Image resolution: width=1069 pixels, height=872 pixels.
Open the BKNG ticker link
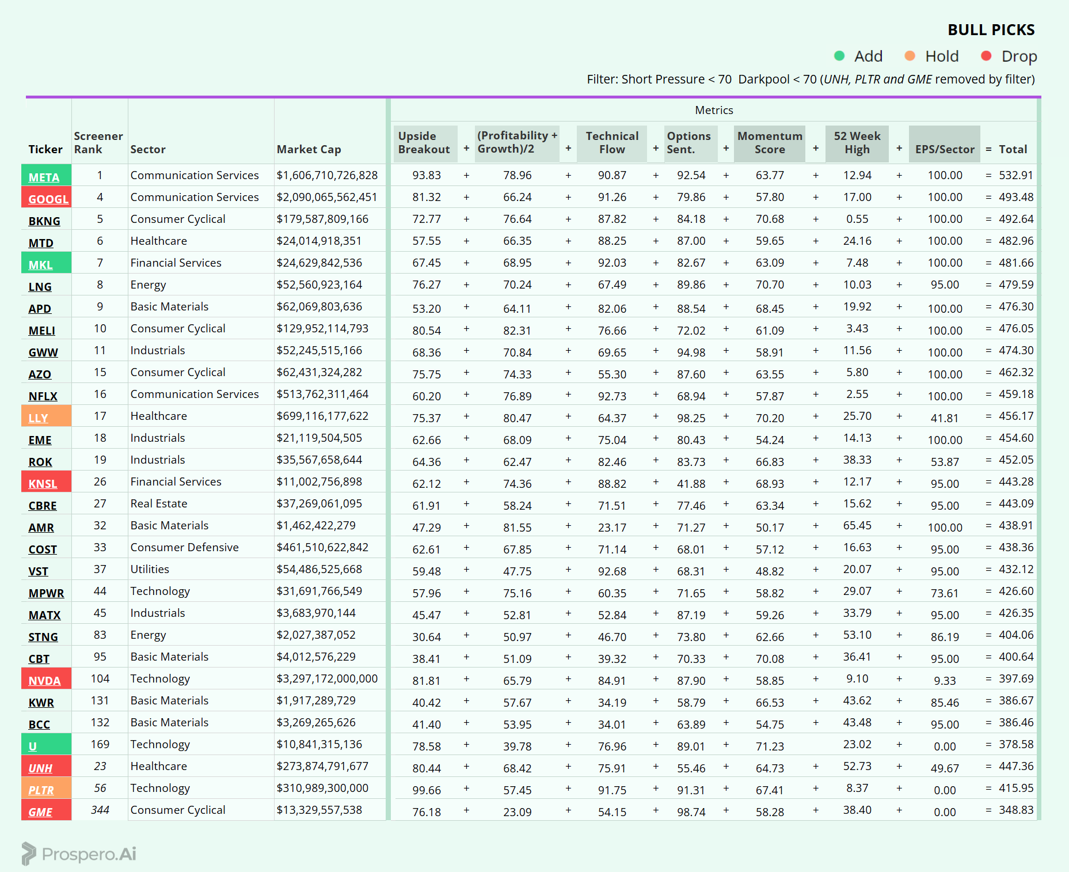(44, 221)
